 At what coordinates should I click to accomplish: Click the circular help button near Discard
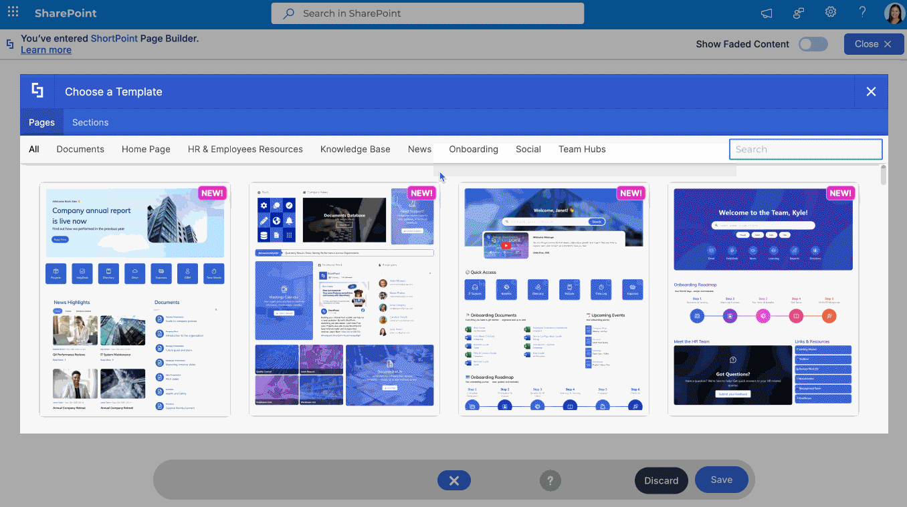tap(550, 480)
